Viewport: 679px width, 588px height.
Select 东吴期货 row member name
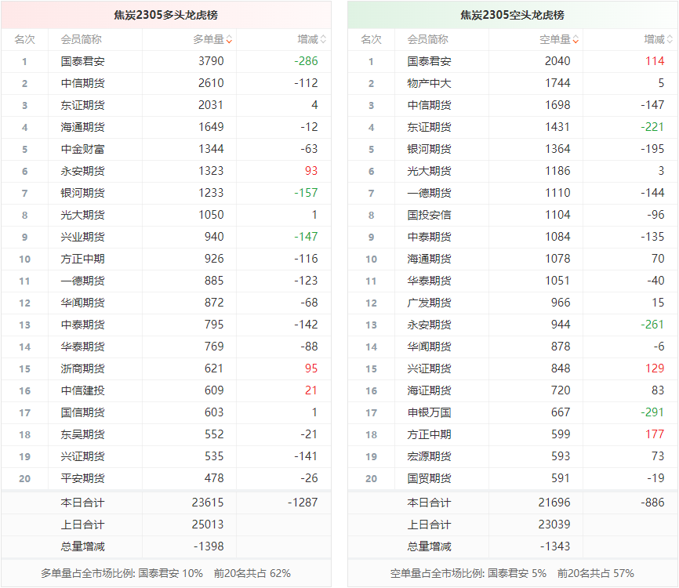pyautogui.click(x=82, y=434)
